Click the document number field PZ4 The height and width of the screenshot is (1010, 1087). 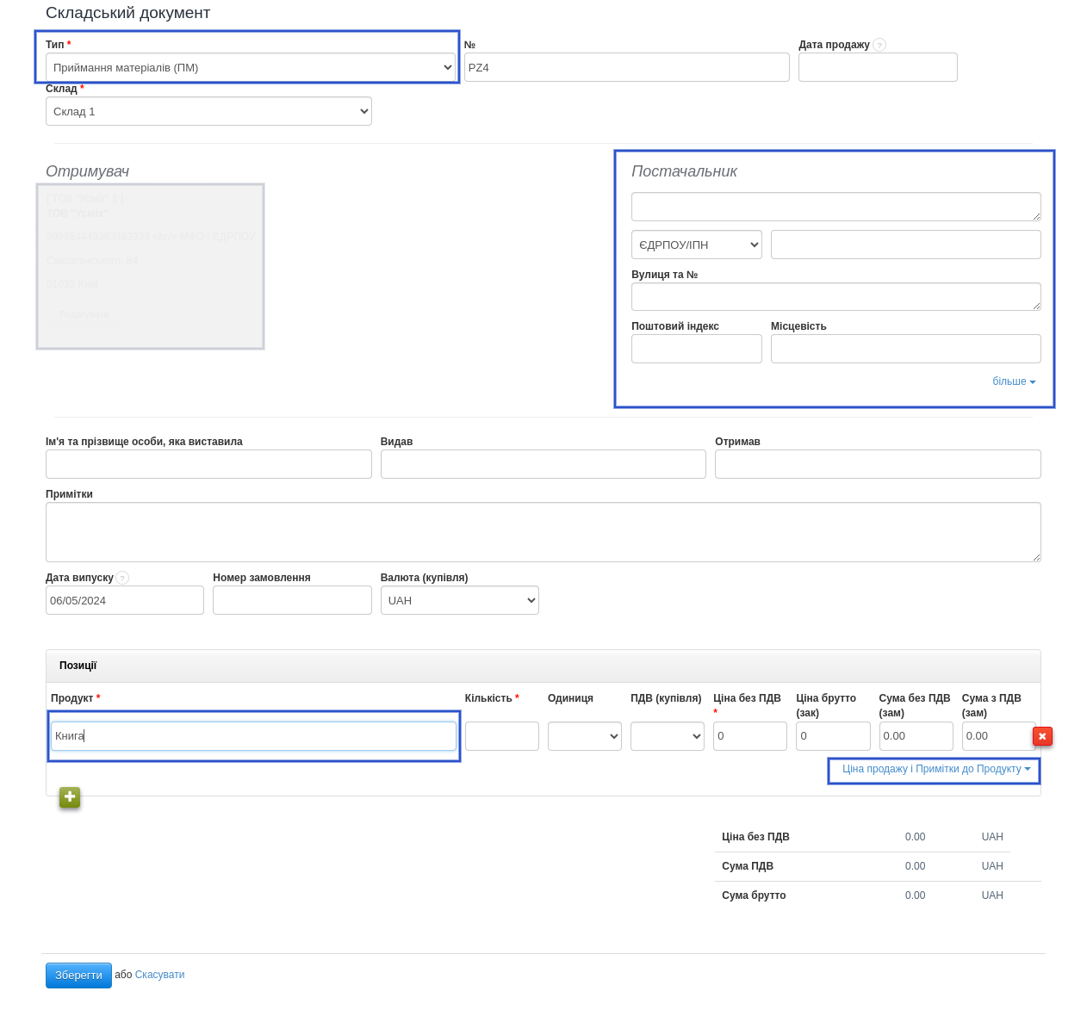pos(626,67)
